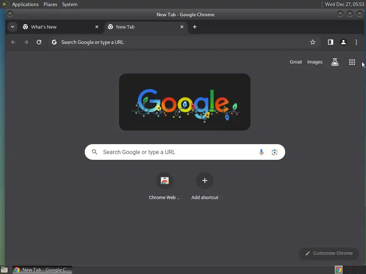Click the clock showing Wed Dec 27
This screenshot has width=366, height=274.
click(x=345, y=4)
